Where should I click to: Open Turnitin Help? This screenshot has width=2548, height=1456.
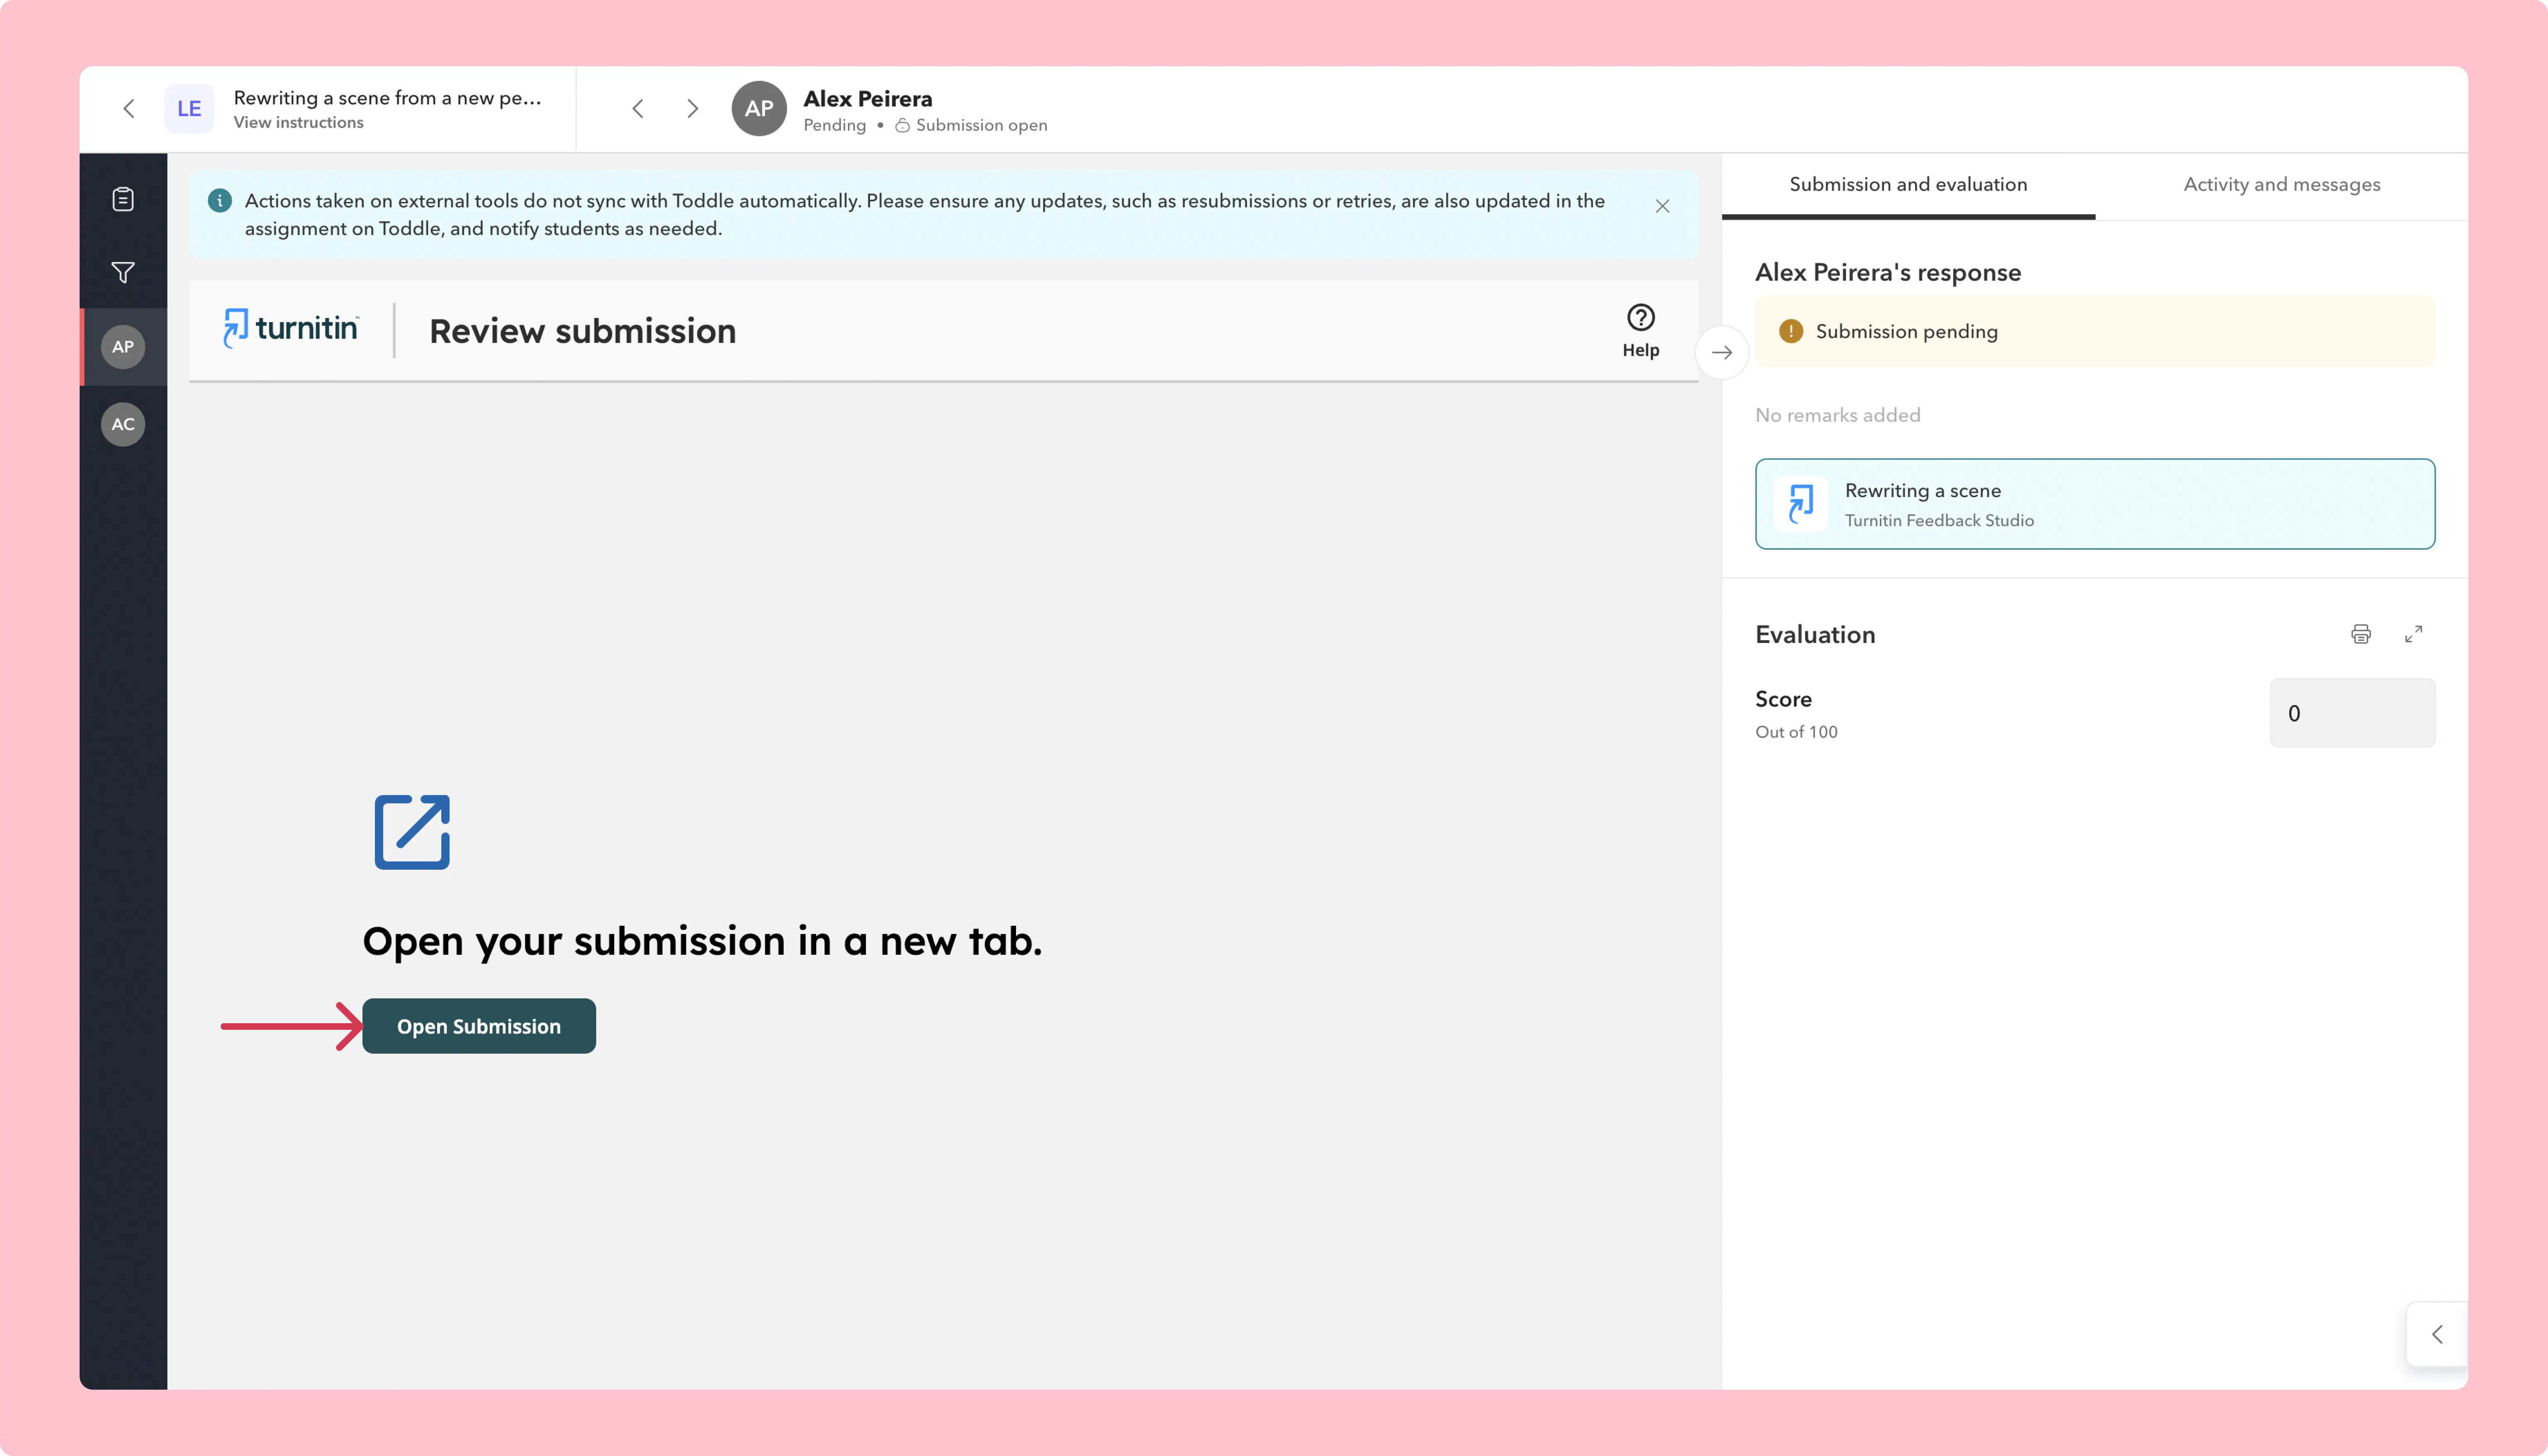tap(1640, 330)
